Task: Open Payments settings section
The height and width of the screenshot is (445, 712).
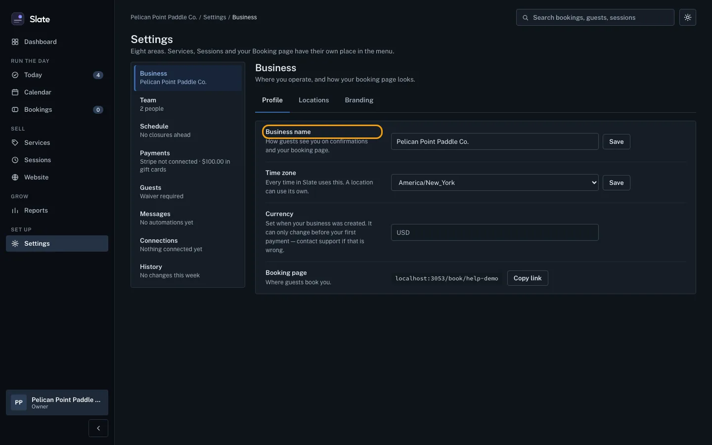Action: [x=188, y=161]
